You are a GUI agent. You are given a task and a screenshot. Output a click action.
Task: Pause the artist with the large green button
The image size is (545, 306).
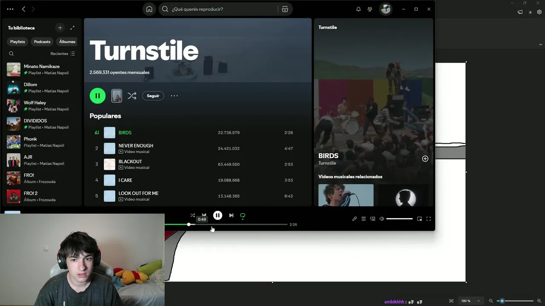[x=98, y=96]
